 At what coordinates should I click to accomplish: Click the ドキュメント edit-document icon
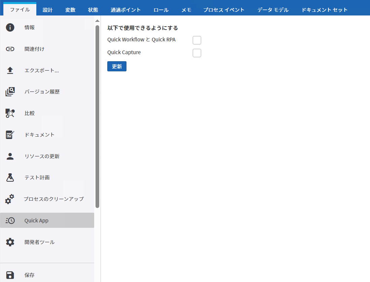point(10,135)
